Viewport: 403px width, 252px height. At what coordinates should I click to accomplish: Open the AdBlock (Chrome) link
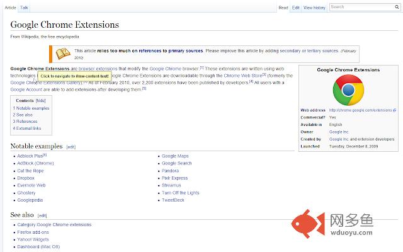click(35, 163)
